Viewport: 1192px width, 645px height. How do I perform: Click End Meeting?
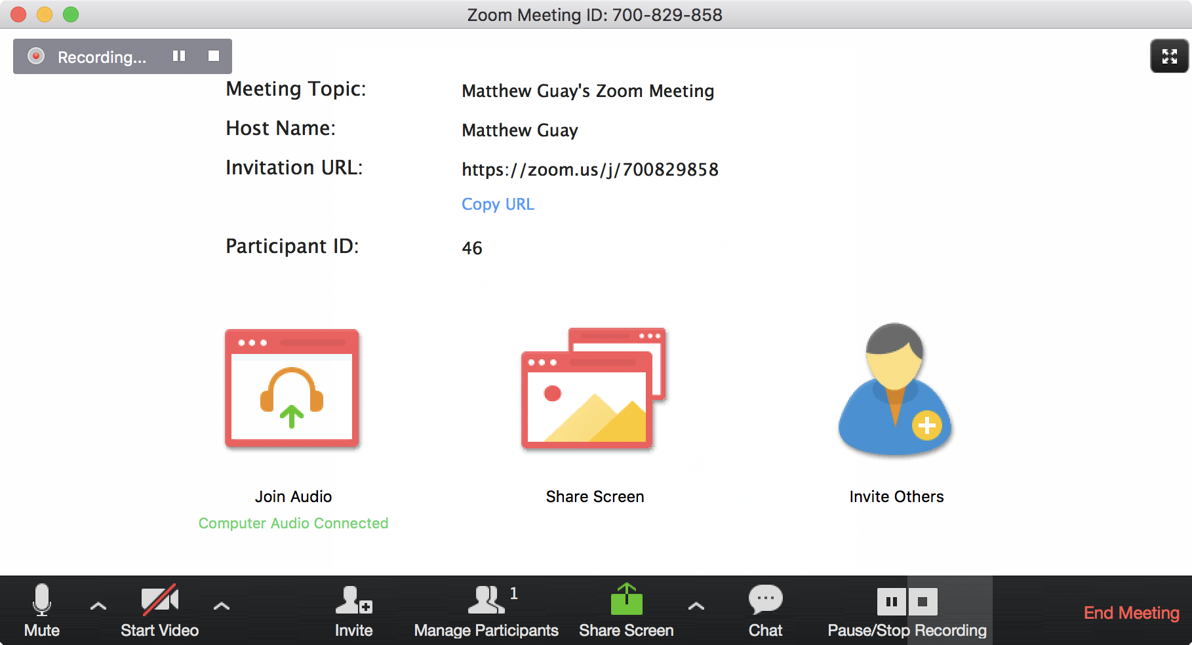[1131, 613]
